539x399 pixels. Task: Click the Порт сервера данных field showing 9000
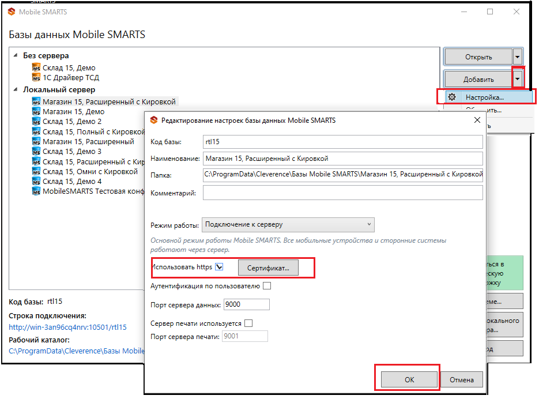[x=247, y=304]
